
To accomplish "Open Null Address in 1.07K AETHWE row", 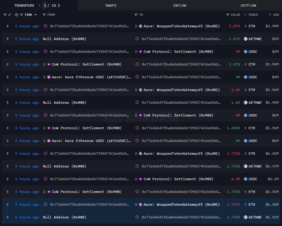I will (x=64, y=39).
